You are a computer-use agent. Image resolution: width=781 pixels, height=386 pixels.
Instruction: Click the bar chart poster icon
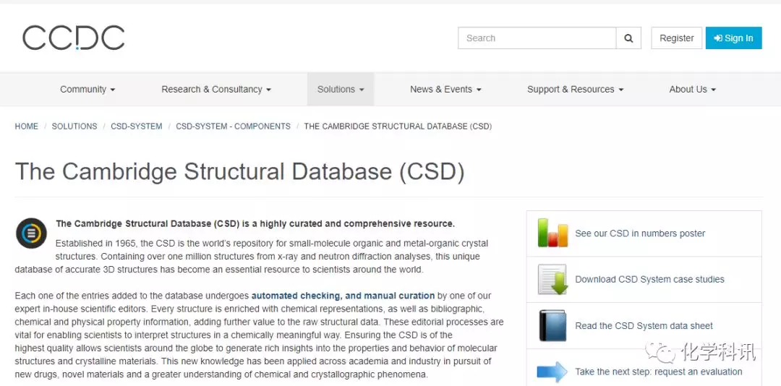click(x=552, y=233)
